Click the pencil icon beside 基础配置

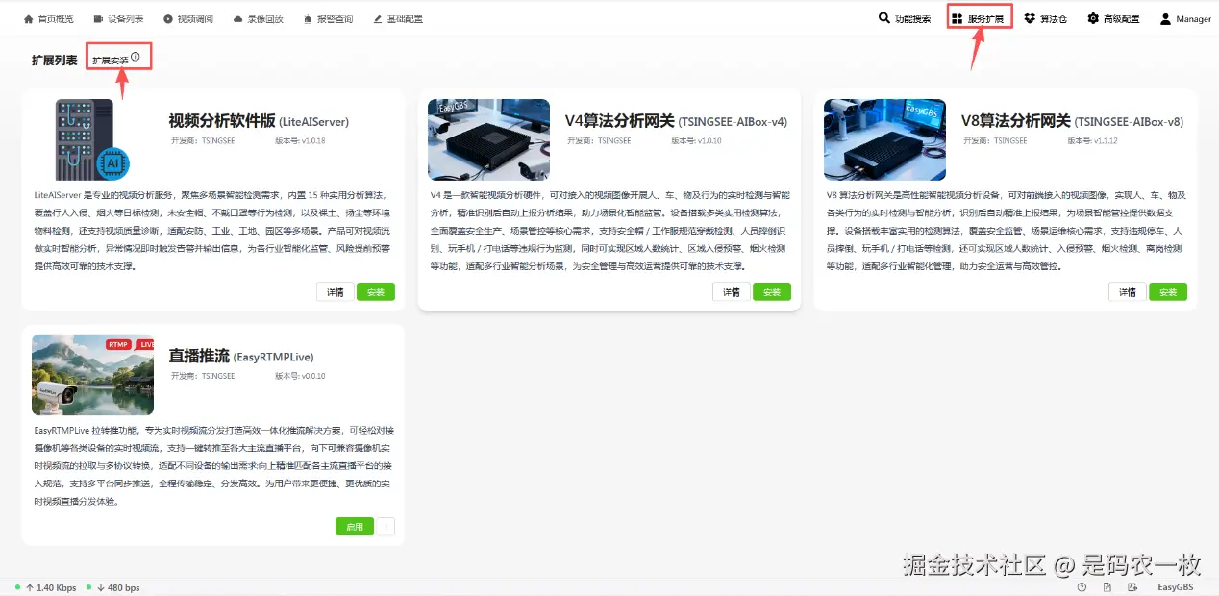377,19
